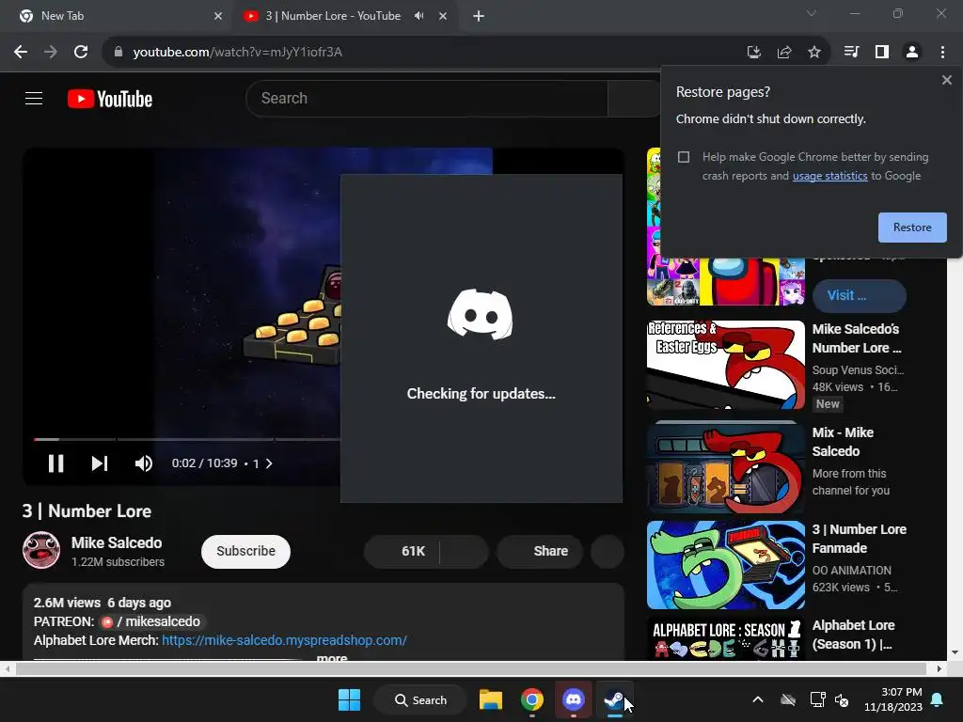Open the Mix - Mike Salcedo thumbnail
963x722 pixels.
pos(725,466)
